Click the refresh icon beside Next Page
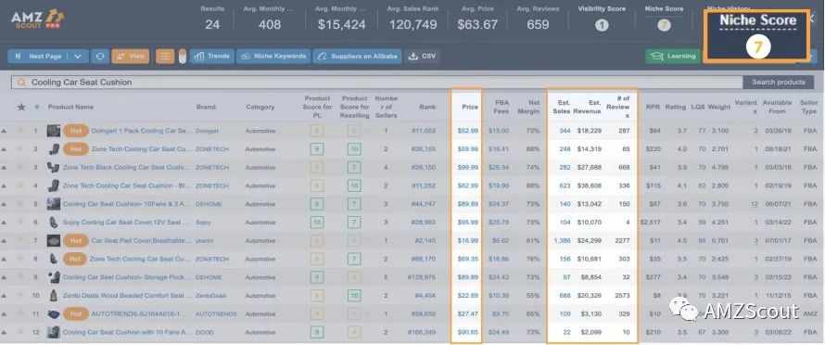This screenshot has width=825, height=345. 99,57
